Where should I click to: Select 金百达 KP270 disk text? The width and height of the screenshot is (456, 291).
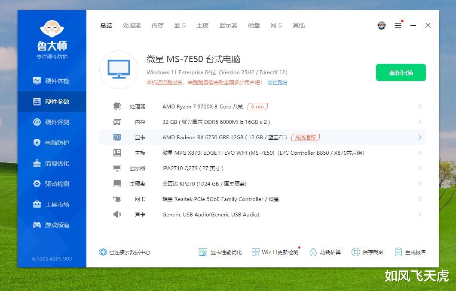point(204,184)
